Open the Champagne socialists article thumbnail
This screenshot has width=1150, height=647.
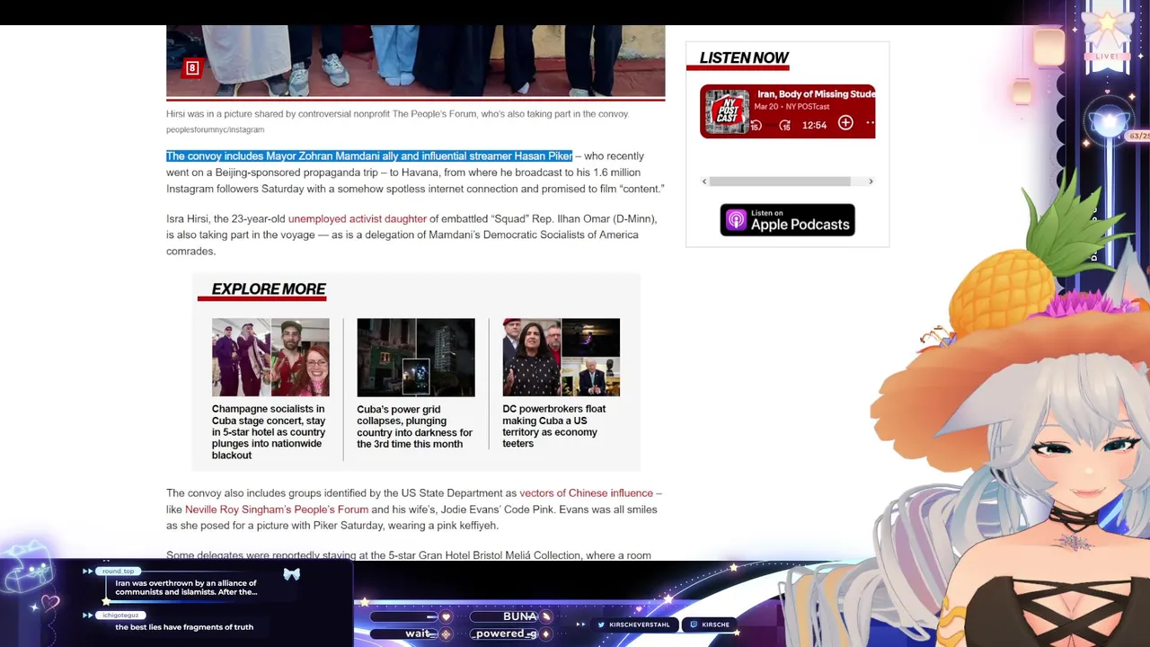pos(270,357)
